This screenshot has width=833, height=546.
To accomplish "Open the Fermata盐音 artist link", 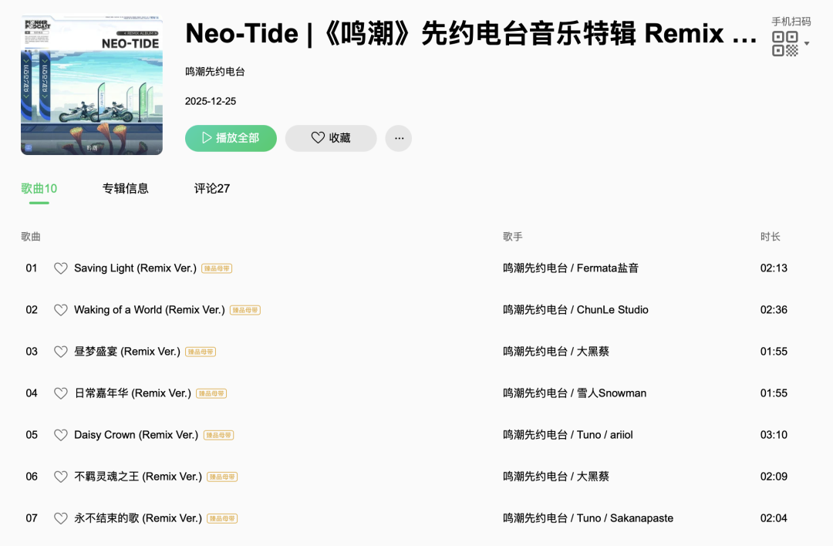I will (x=608, y=268).
